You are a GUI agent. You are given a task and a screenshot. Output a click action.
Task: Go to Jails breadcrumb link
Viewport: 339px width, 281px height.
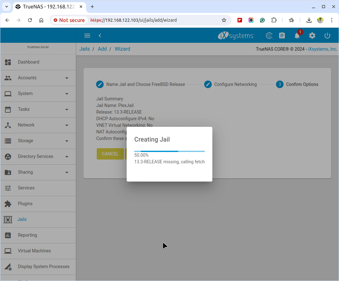click(x=84, y=49)
